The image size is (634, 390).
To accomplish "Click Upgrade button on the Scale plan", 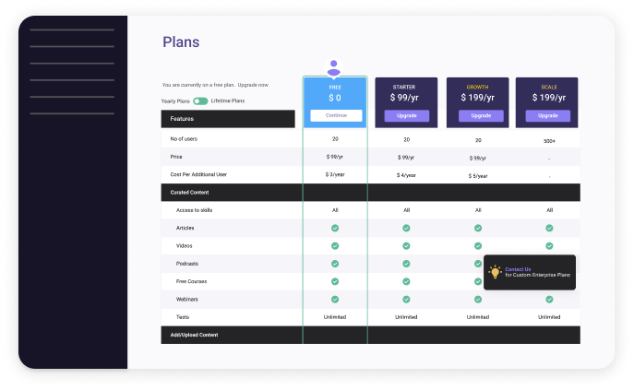I will pyautogui.click(x=548, y=115).
